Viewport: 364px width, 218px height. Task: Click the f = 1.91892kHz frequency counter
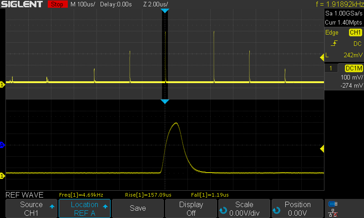click(339, 4)
